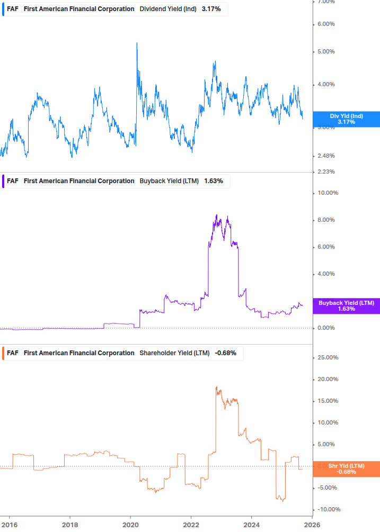Click the 25.00% tick on shareholder yield axis
Screen dimensions: 380x532
(328, 358)
